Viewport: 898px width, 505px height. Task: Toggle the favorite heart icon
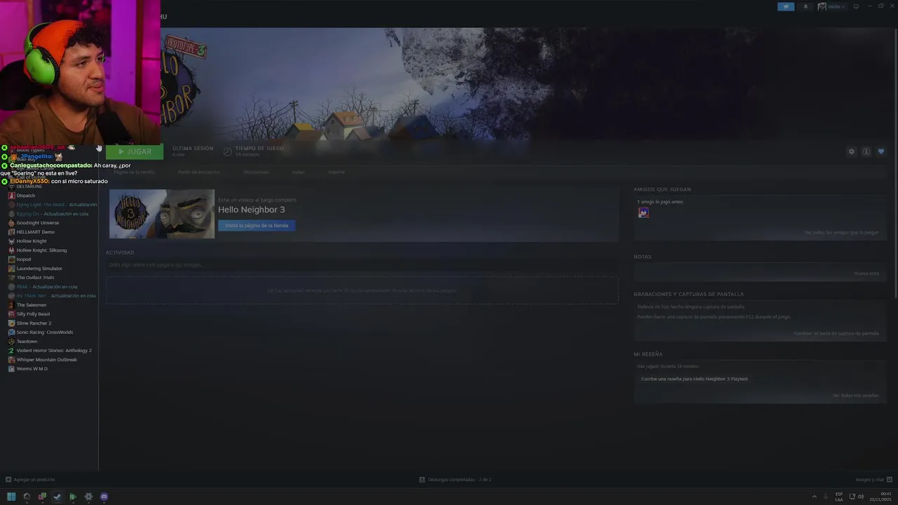(881, 151)
